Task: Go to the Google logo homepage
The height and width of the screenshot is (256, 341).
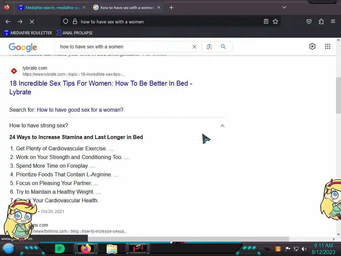Action: coord(23,47)
